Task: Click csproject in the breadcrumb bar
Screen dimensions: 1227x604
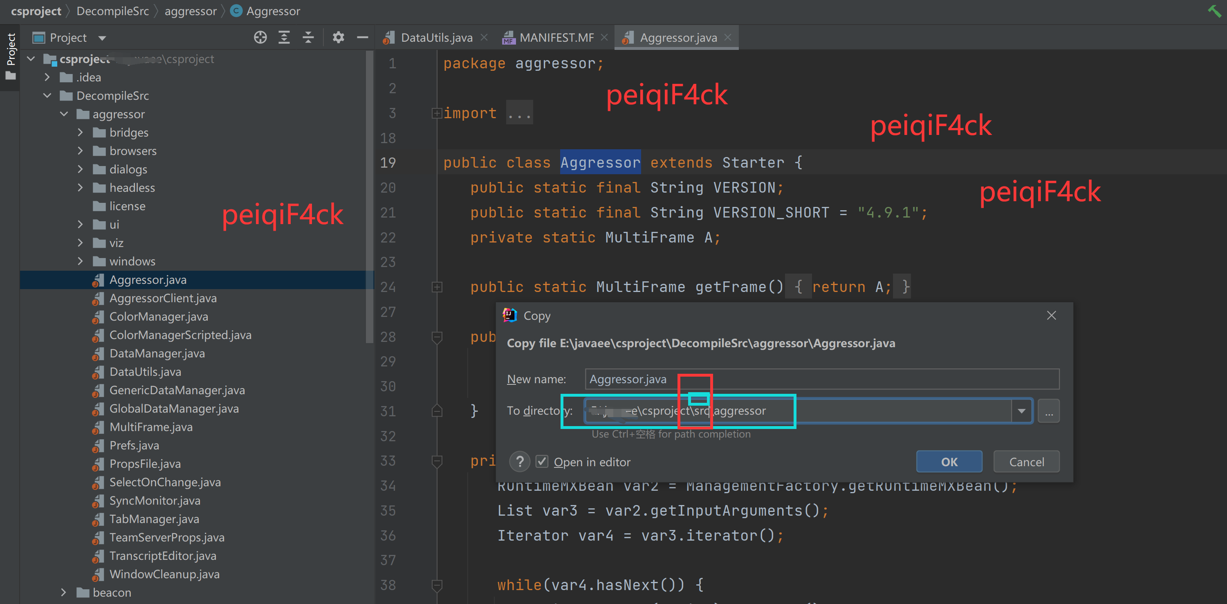Action: [36, 11]
